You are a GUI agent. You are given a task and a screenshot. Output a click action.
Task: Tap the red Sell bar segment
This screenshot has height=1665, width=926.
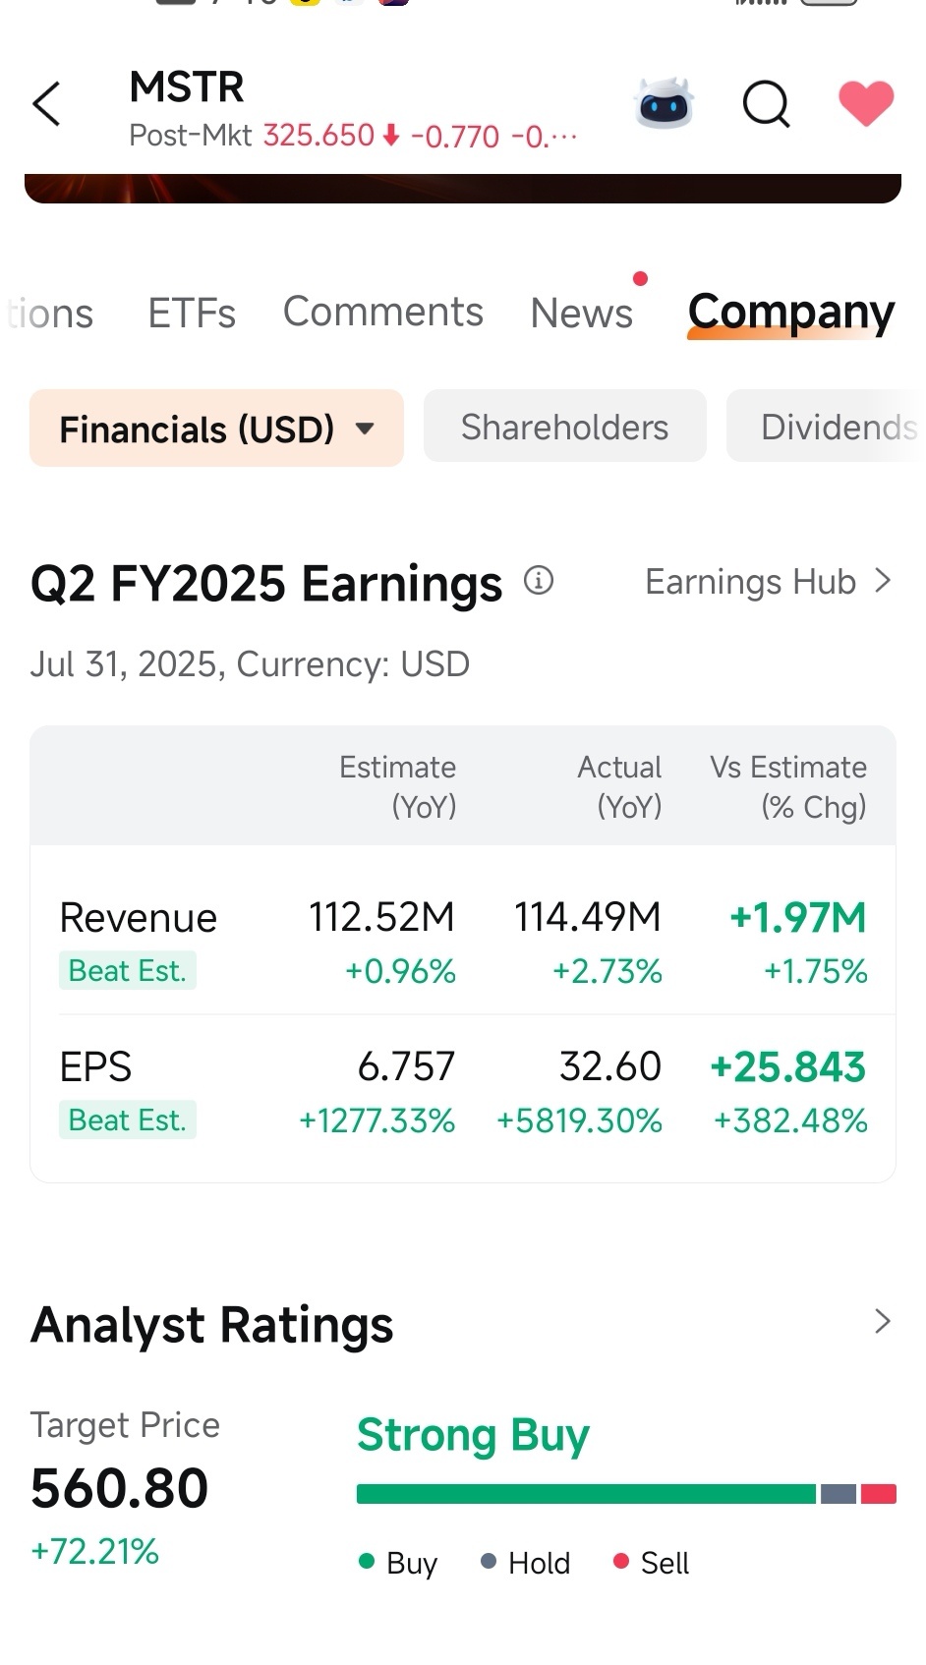pyautogui.click(x=878, y=1494)
